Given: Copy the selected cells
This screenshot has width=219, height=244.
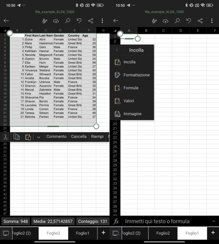Looking at the screenshot, I should coord(17,137).
